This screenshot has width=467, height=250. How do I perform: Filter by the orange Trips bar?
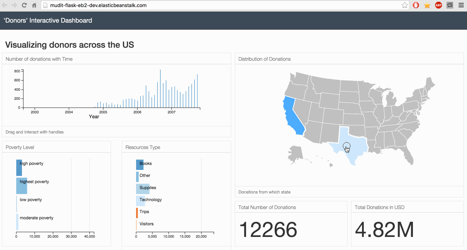137,213
